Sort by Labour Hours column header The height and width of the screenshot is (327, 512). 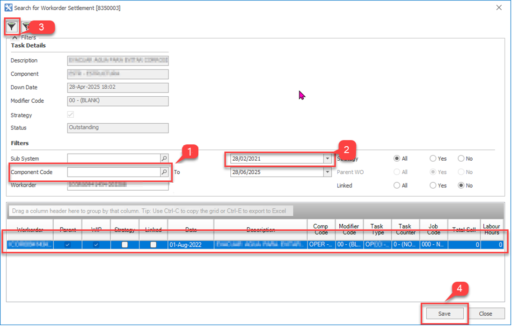point(492,229)
